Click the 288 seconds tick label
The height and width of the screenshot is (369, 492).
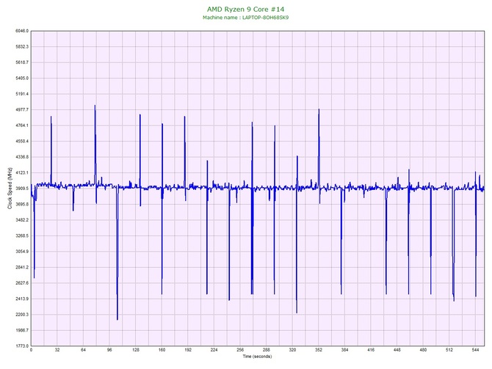point(267,350)
